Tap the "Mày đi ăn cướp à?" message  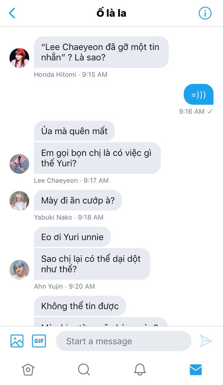point(78,200)
